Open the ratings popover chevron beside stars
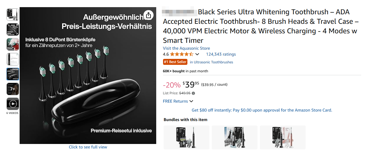365x152 pixels. coord(197,54)
